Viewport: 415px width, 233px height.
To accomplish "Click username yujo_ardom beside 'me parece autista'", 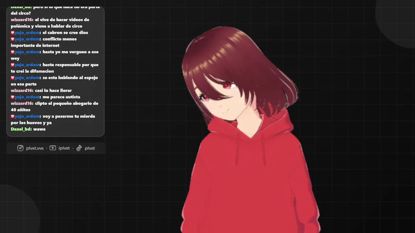I will [28, 97].
